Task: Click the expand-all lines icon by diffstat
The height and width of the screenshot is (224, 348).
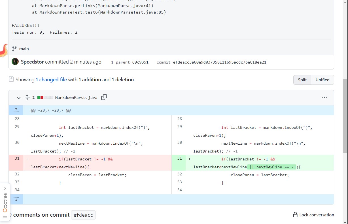Action: 27,97
